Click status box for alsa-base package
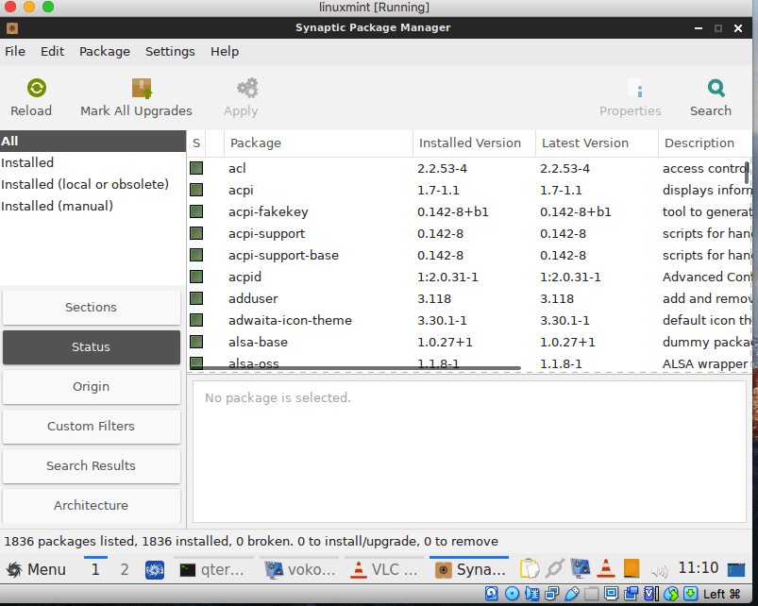The width and height of the screenshot is (758, 606). coord(196,342)
